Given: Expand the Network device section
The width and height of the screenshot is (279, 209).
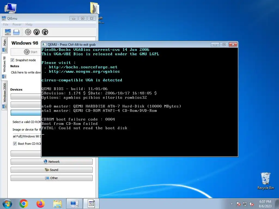Looking at the screenshot, I should click(51, 162).
